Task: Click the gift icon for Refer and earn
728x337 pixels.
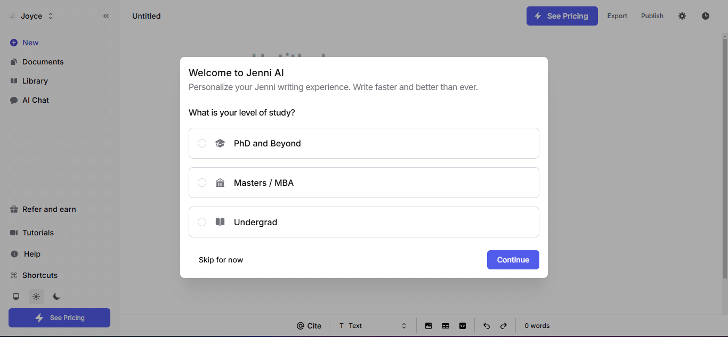Action: click(x=14, y=209)
